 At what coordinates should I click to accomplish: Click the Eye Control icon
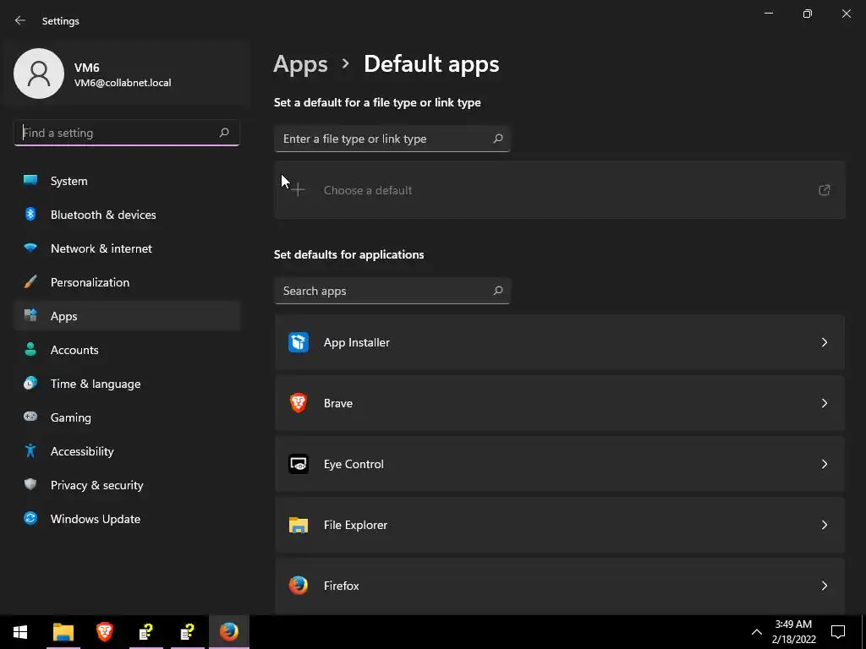tap(299, 464)
